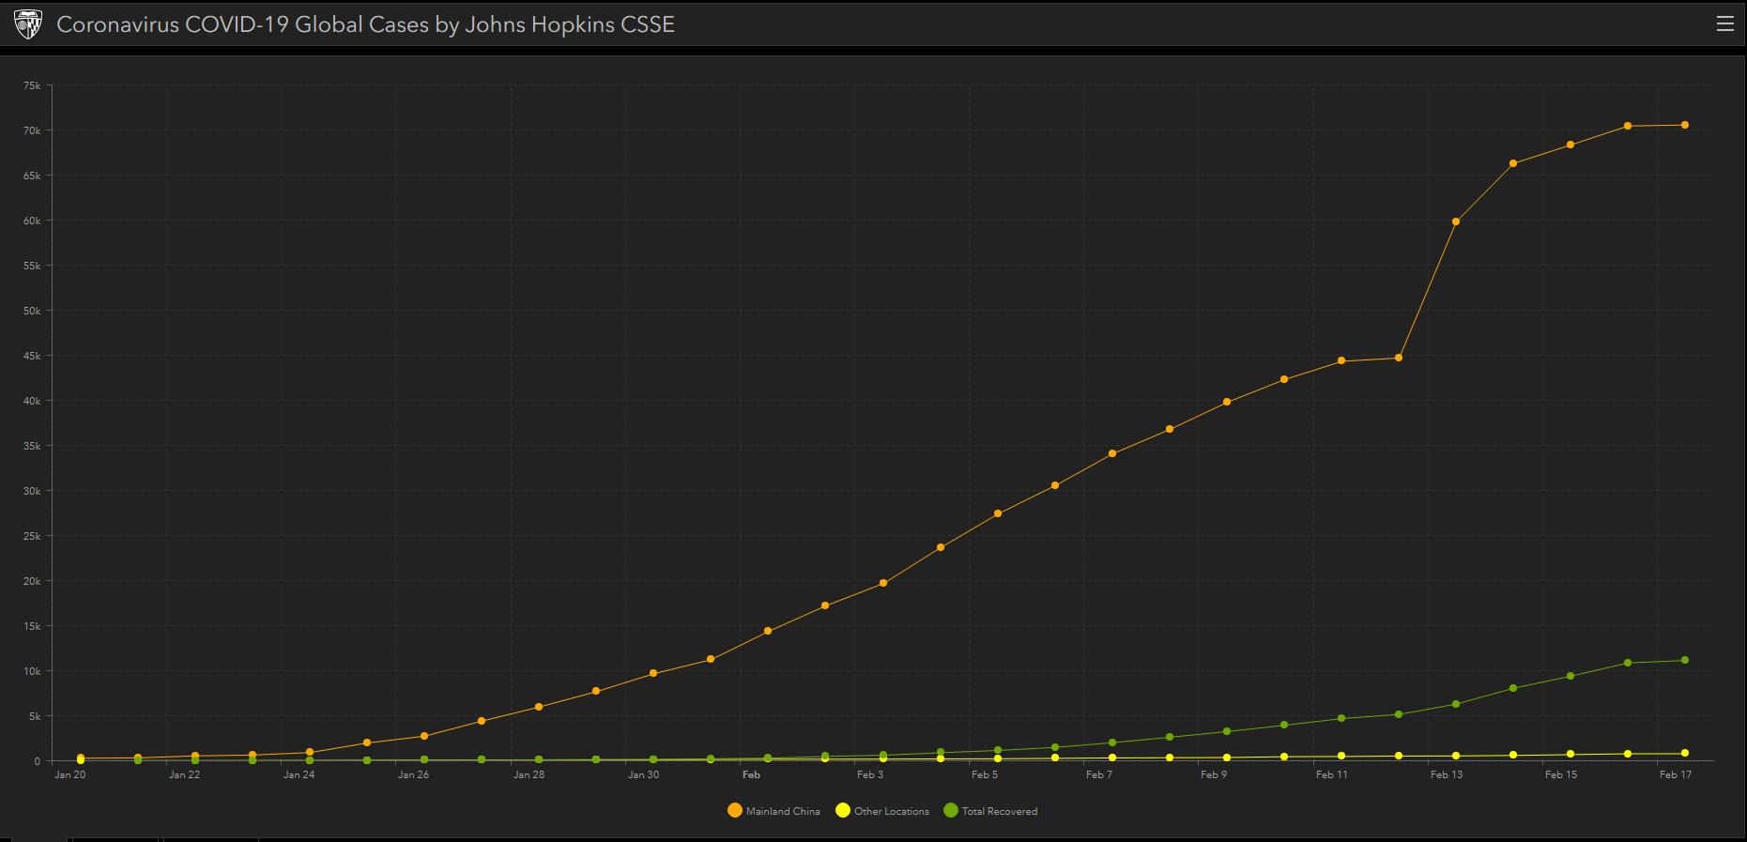Select the Mainland China point on Jan 26

[x=424, y=737]
